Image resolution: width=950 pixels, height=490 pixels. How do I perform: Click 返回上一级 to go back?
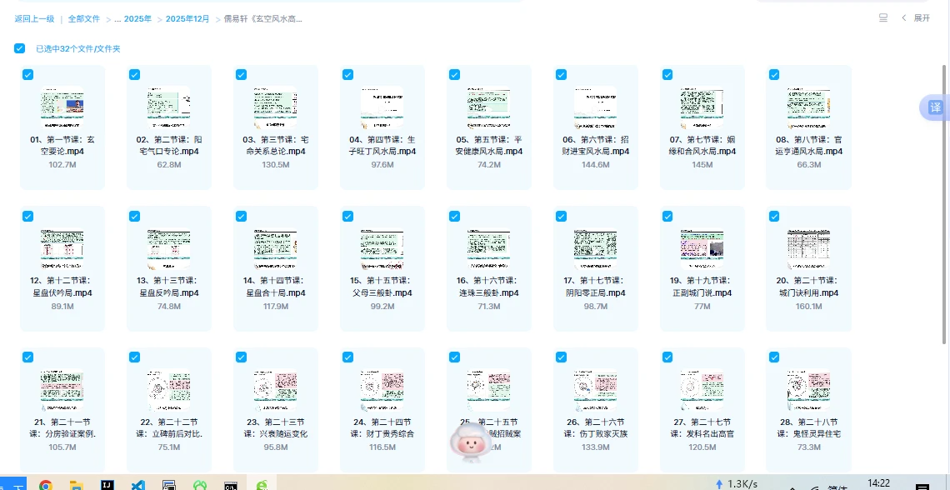(34, 18)
